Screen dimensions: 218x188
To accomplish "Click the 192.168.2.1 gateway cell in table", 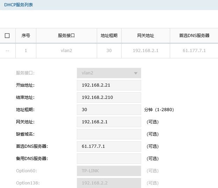I will click(146, 51).
